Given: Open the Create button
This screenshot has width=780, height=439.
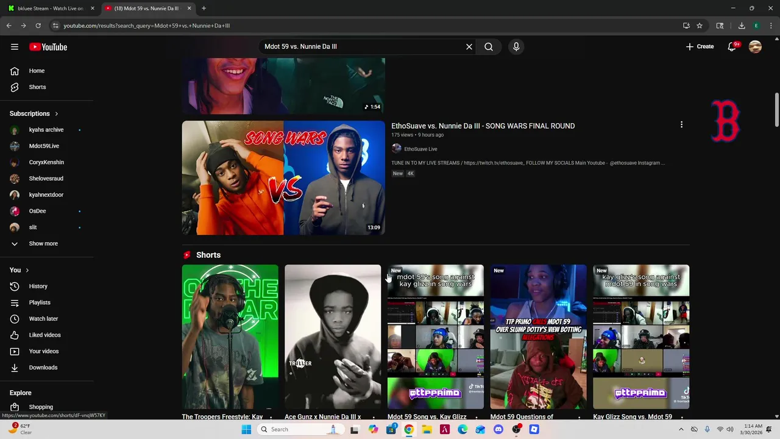Looking at the screenshot, I should coord(700,46).
